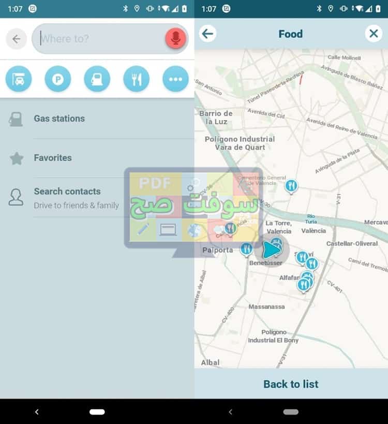This screenshot has width=388, height=424.
Task: Tap Polígono Industrial El Bony label
Action: click(273, 336)
